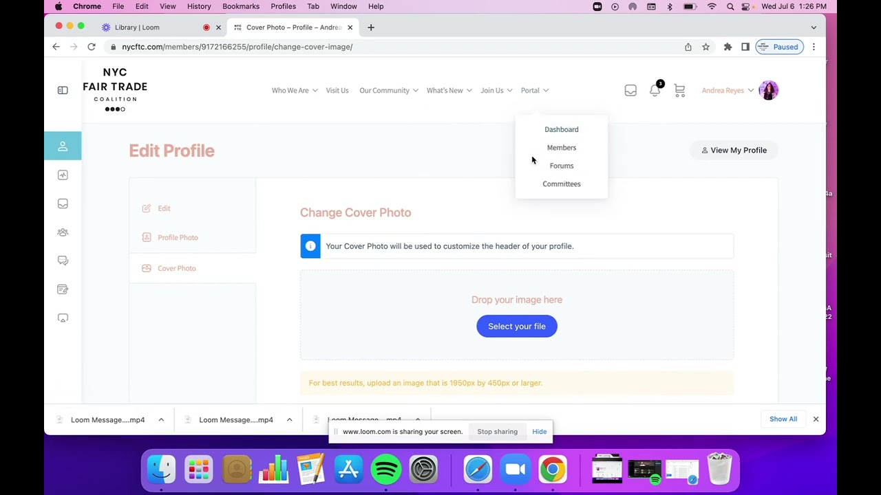Image resolution: width=881 pixels, height=495 pixels.
Task: Open Spotify from the dock
Action: 386,470
